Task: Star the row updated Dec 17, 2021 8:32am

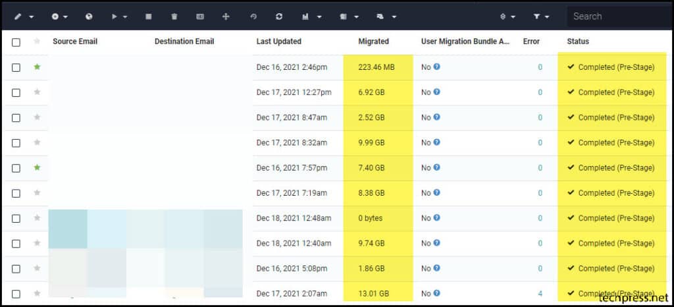Action: click(x=37, y=142)
